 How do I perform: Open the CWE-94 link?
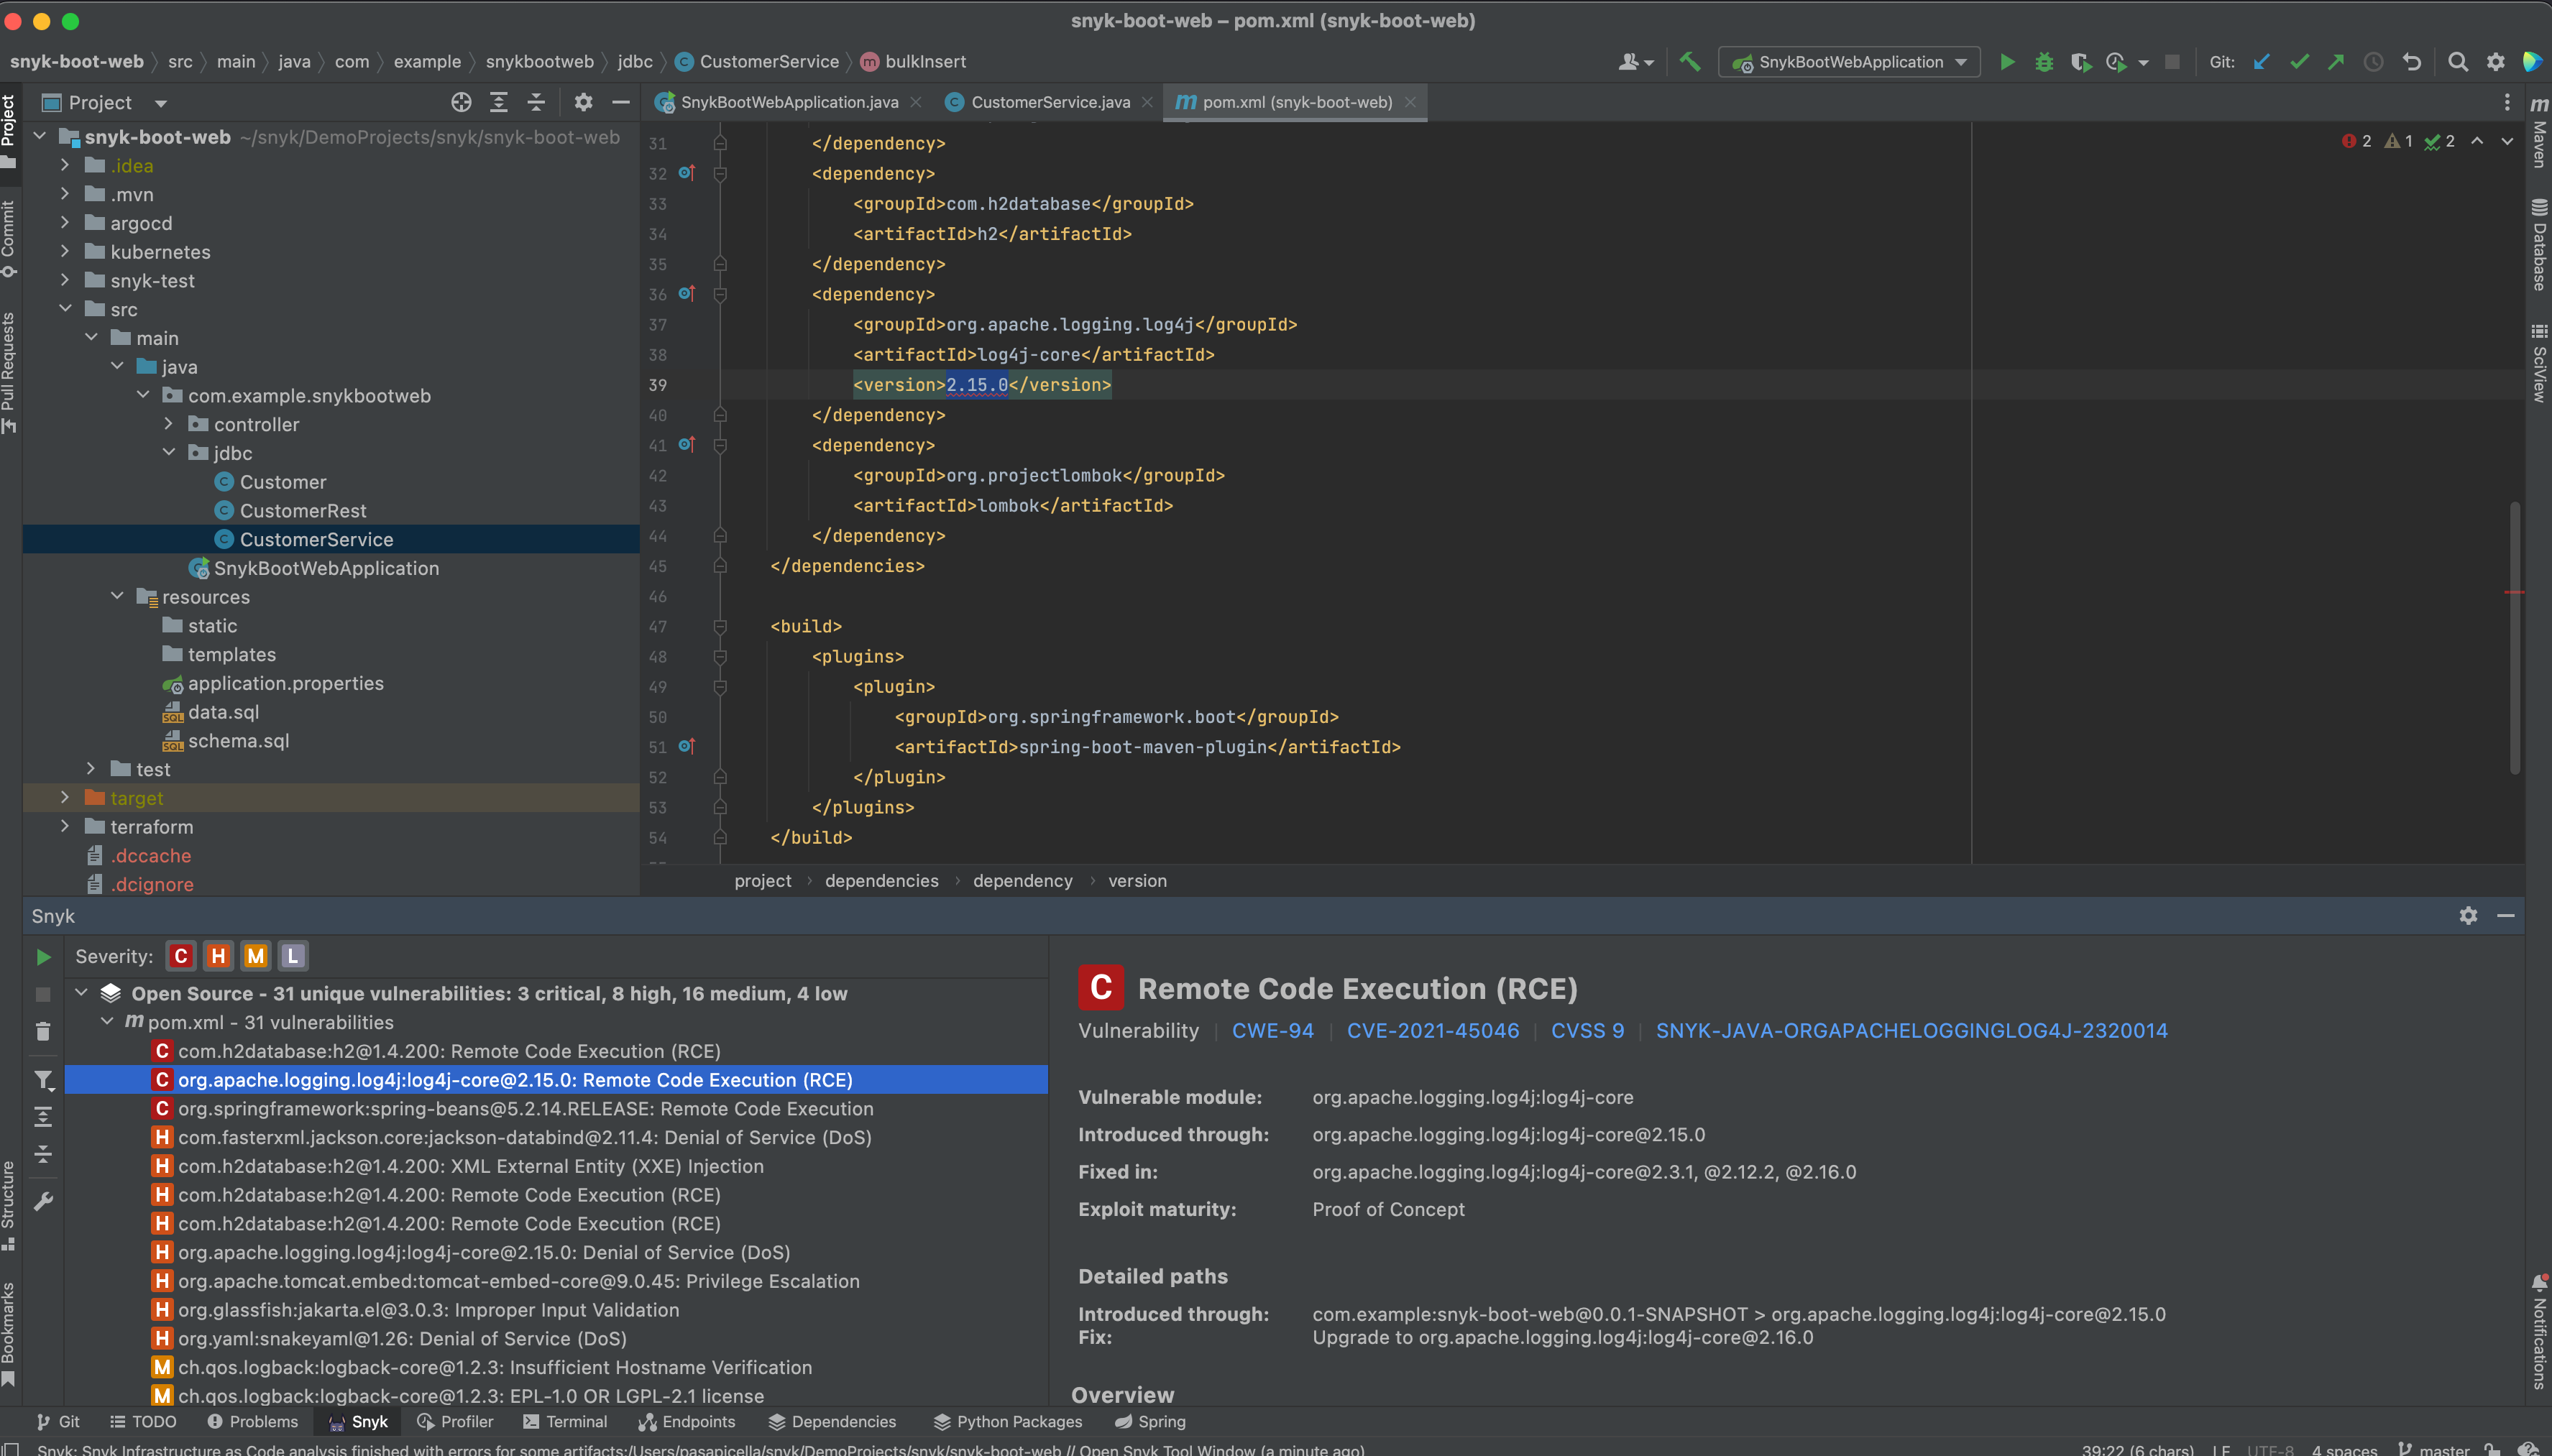[1272, 1031]
